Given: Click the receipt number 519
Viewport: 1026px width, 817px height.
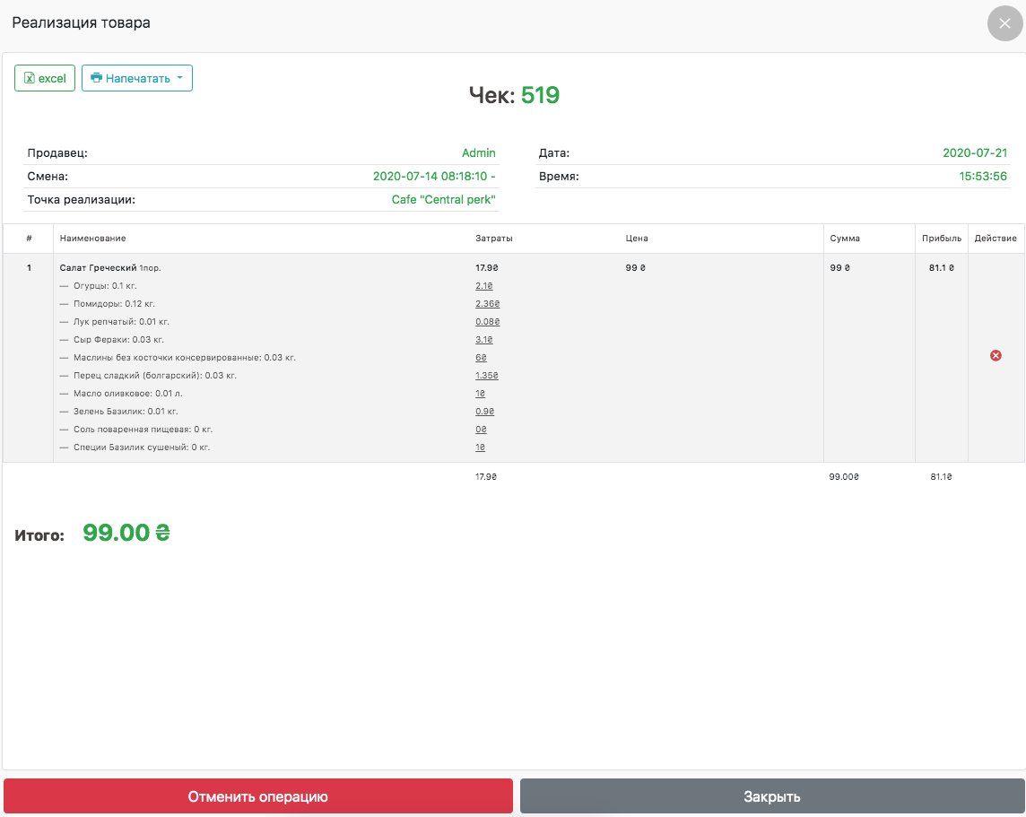Looking at the screenshot, I should [x=540, y=95].
